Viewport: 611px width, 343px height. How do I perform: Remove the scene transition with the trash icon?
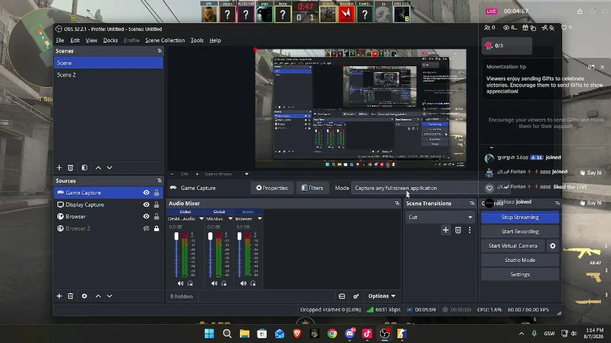(458, 230)
